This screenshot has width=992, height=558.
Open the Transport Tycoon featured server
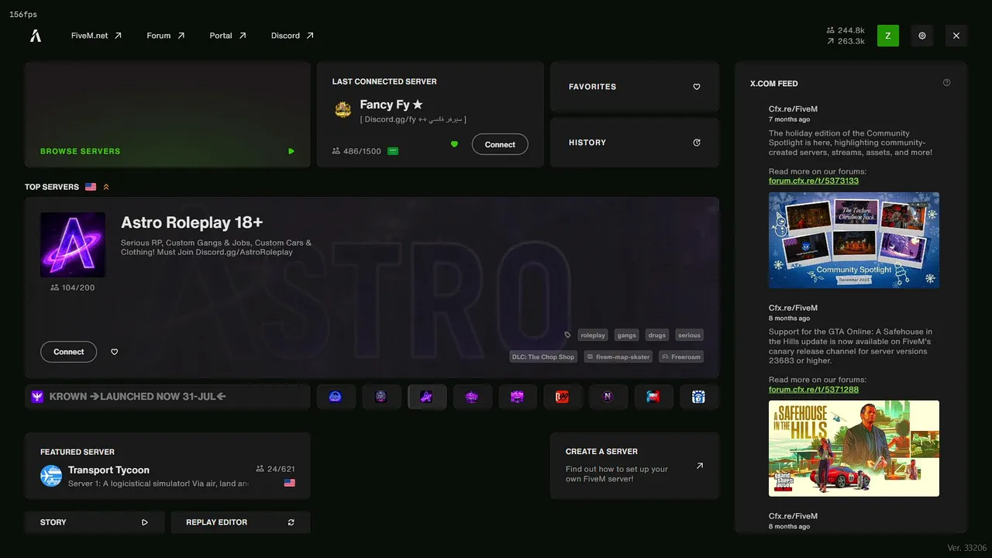coord(167,466)
